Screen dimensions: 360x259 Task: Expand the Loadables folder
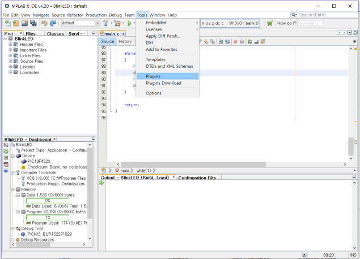[10, 72]
